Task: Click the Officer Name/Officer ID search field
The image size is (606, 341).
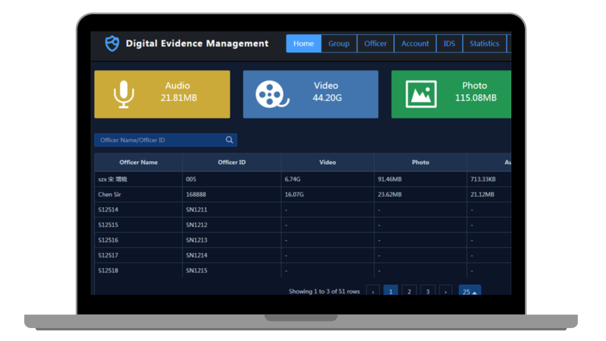Action: (160, 140)
